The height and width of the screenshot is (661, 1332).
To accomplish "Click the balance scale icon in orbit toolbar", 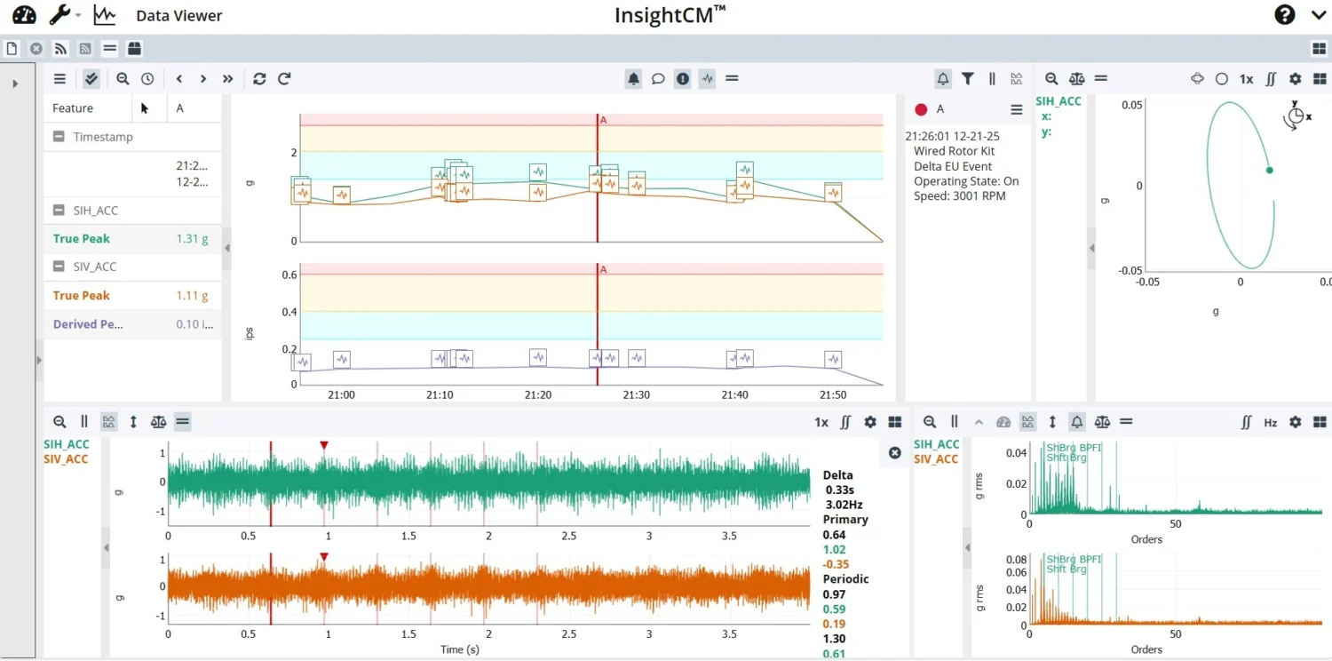I will point(1077,79).
